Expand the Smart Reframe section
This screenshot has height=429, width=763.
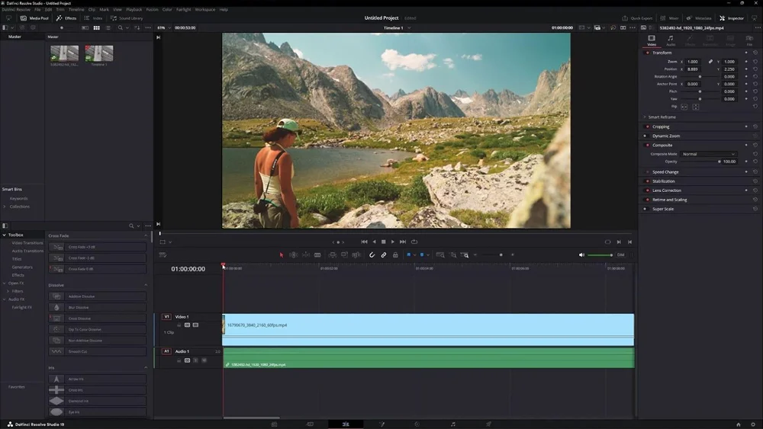pos(645,117)
